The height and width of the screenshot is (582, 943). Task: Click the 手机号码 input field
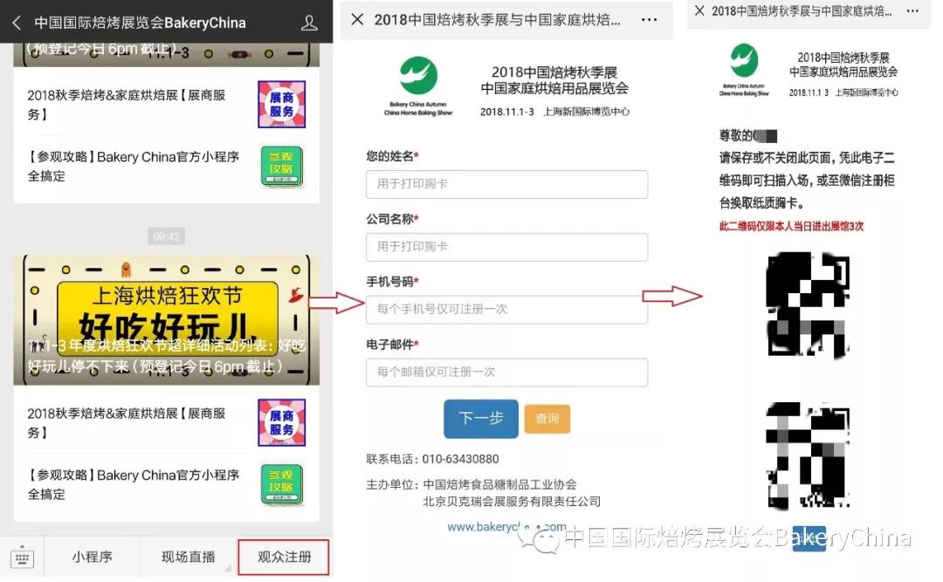point(506,309)
